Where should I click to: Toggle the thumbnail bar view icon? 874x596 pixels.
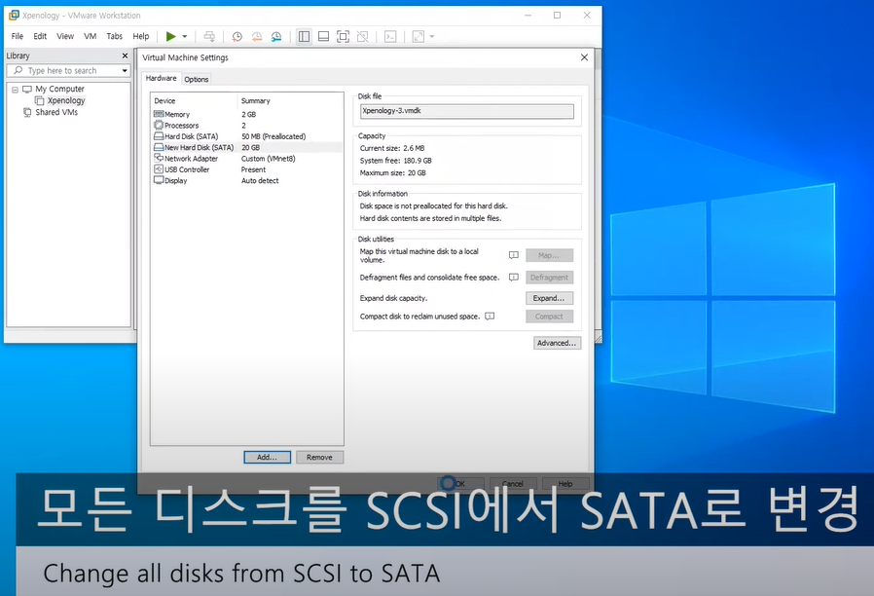(x=323, y=36)
